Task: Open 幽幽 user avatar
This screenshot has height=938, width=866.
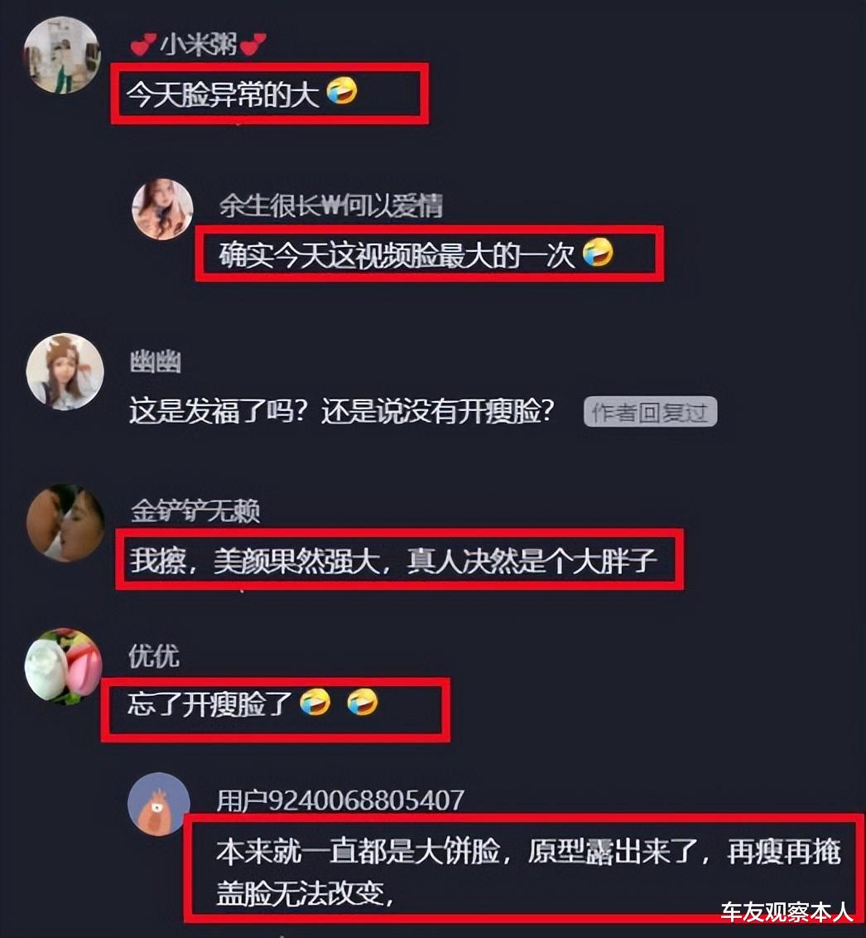Action: pos(65,371)
